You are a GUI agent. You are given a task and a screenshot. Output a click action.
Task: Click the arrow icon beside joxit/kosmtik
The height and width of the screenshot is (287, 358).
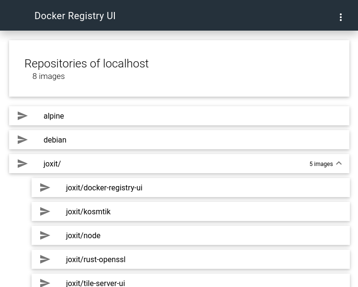[45, 211]
